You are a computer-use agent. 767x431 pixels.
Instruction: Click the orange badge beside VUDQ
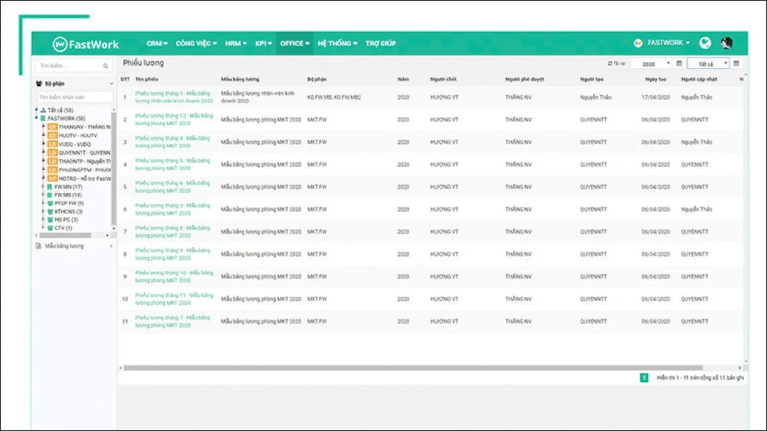coord(53,144)
